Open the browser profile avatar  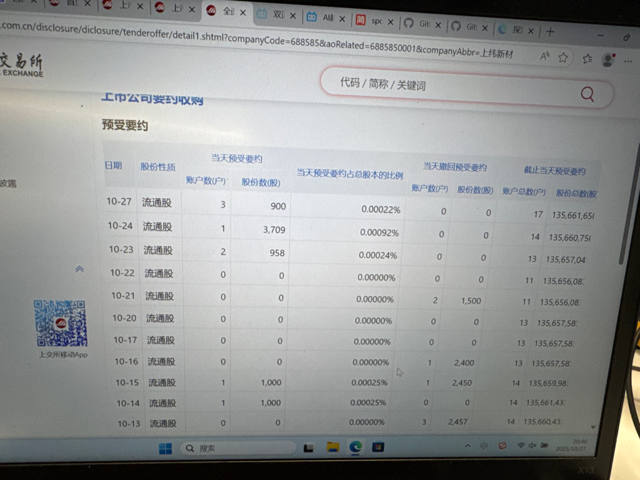point(608,60)
